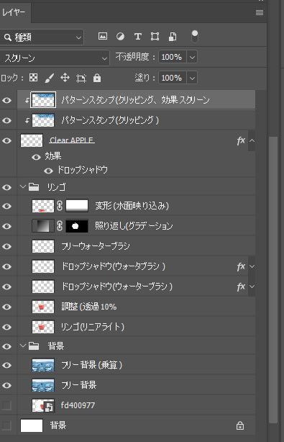Open the Layers panel hamburger menu
The image size is (284, 442).
click(x=260, y=13)
